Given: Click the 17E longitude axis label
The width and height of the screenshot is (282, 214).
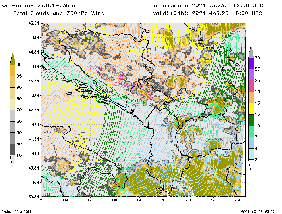Looking at the screenshot, I should [x=91, y=200].
